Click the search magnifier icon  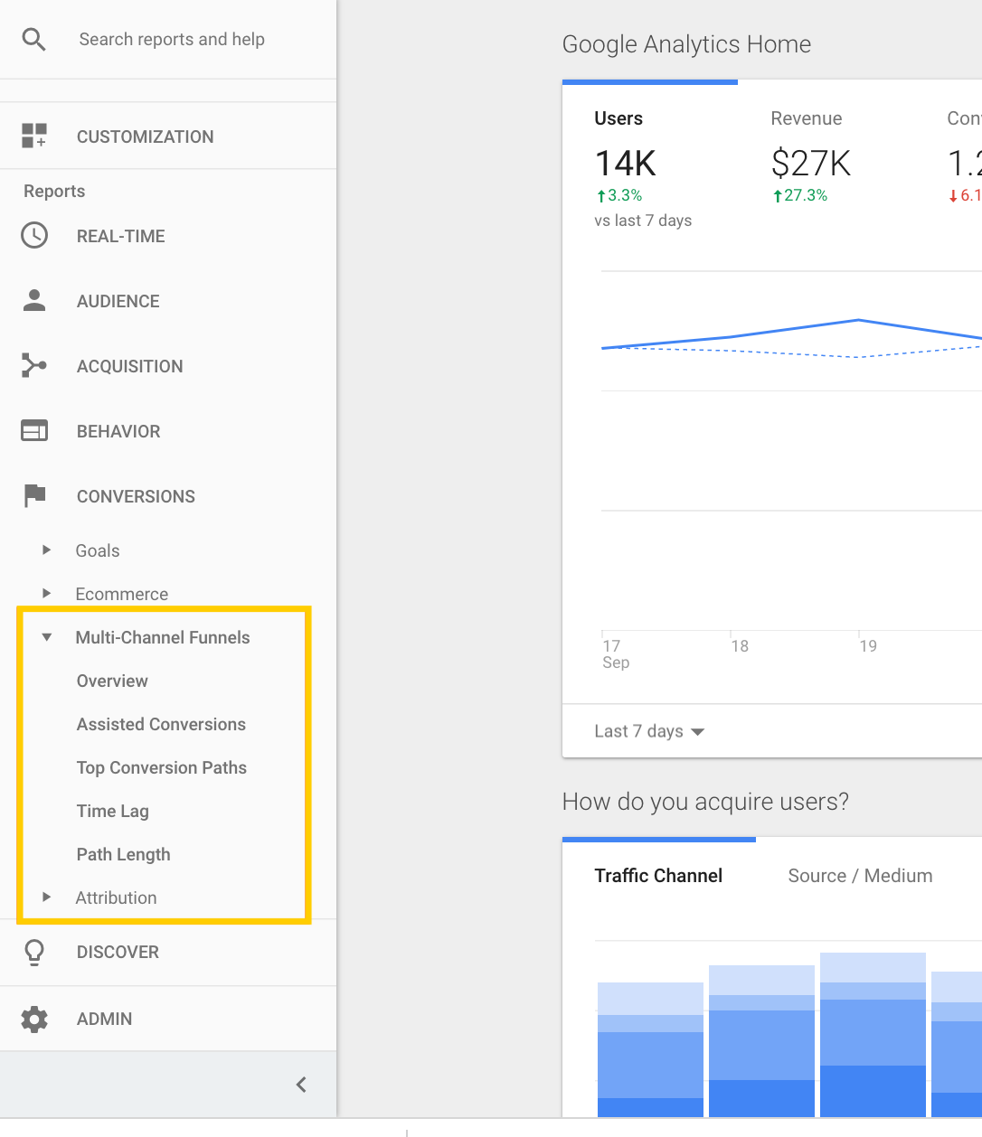(x=33, y=39)
